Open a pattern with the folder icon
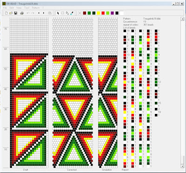The image size is (186, 173). click(11, 13)
